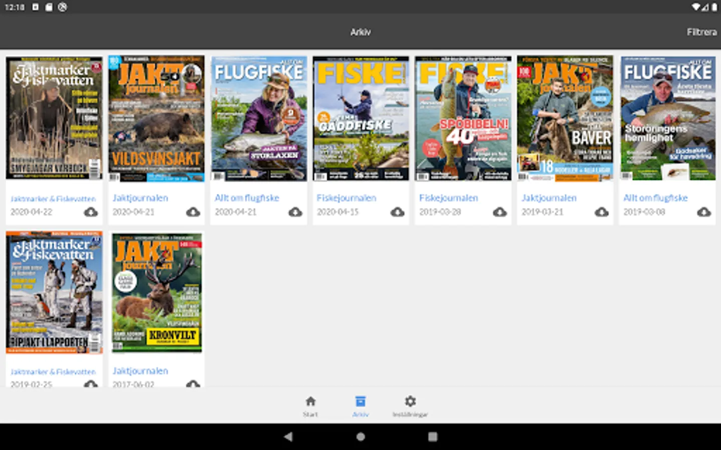
Task: Download Jaktmarker & Fiskevatten 2019-02-25 issue
Action: tap(91, 383)
